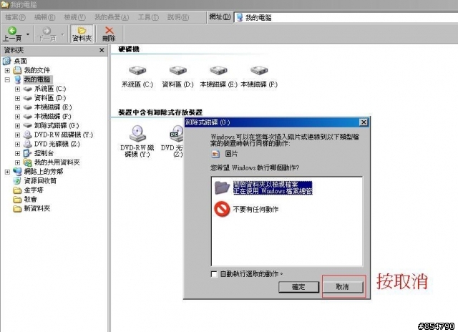Expand the DVD 光碟機 (Z:) tree node
458x332 pixels.
tap(17, 145)
